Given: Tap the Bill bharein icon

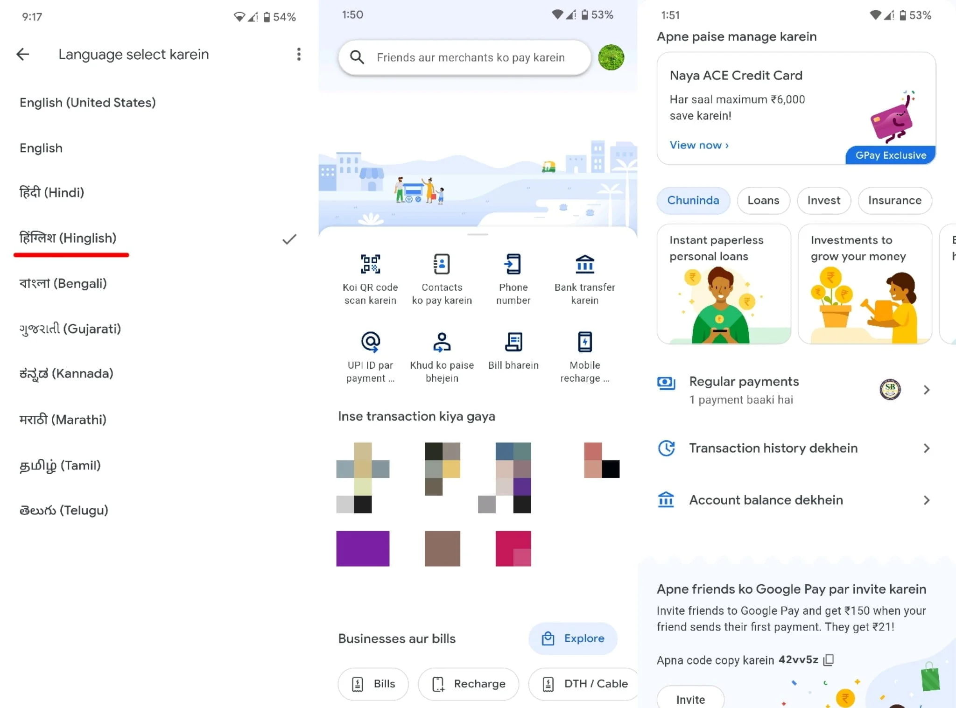Looking at the screenshot, I should [513, 342].
